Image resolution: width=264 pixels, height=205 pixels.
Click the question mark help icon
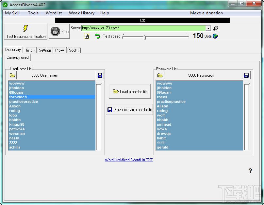pyautogui.click(x=250, y=171)
